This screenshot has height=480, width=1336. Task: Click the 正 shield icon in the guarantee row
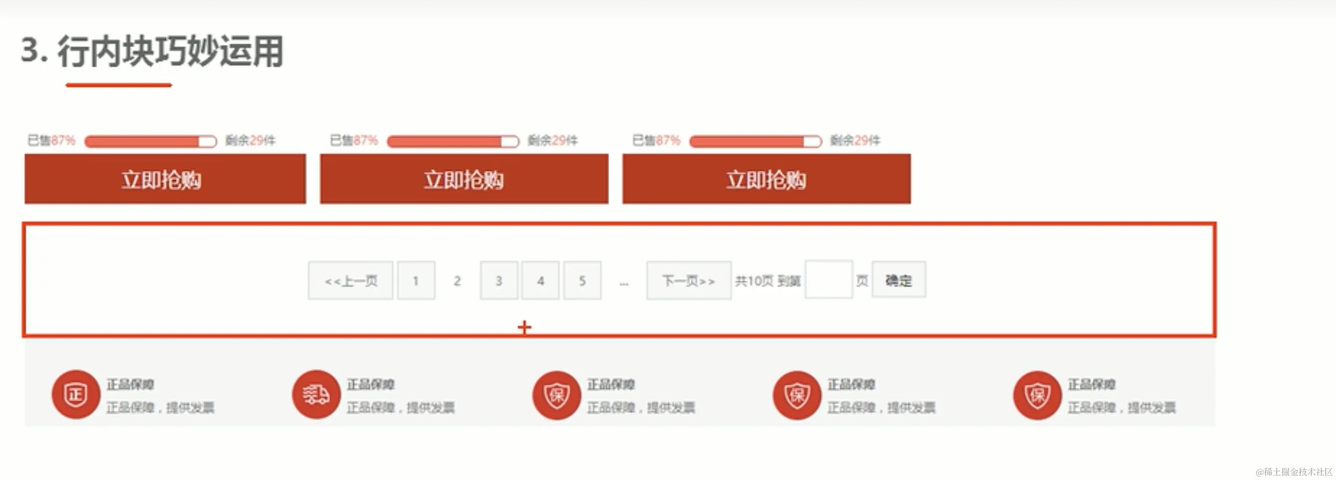76,395
